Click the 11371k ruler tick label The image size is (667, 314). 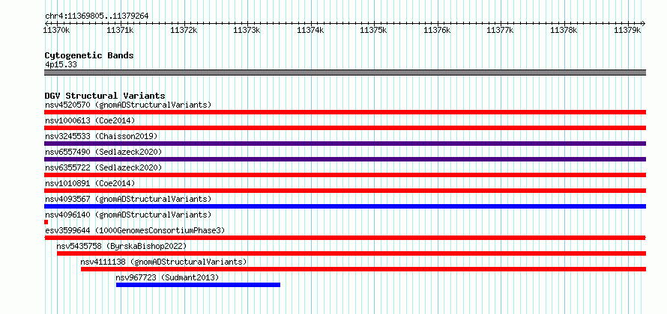120,30
